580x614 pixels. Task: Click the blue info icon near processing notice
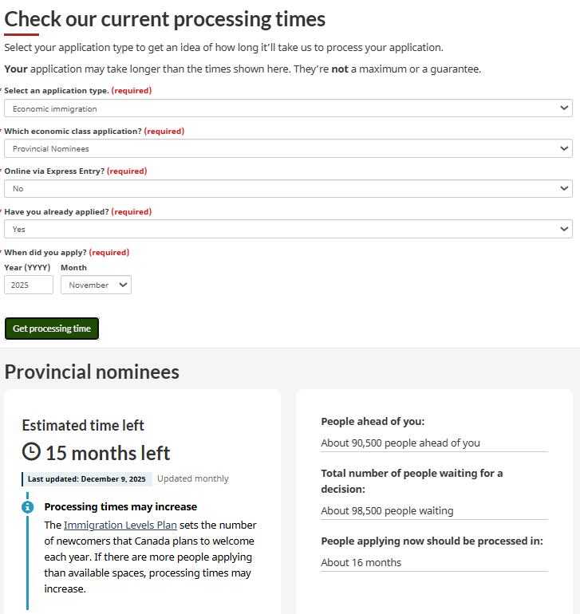[28, 506]
